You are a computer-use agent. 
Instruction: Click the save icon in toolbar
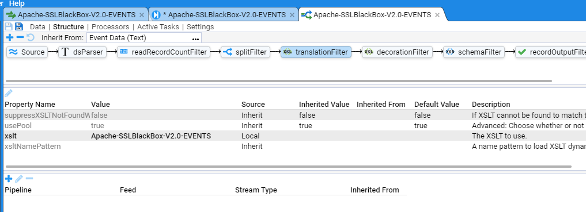[x=9, y=26]
